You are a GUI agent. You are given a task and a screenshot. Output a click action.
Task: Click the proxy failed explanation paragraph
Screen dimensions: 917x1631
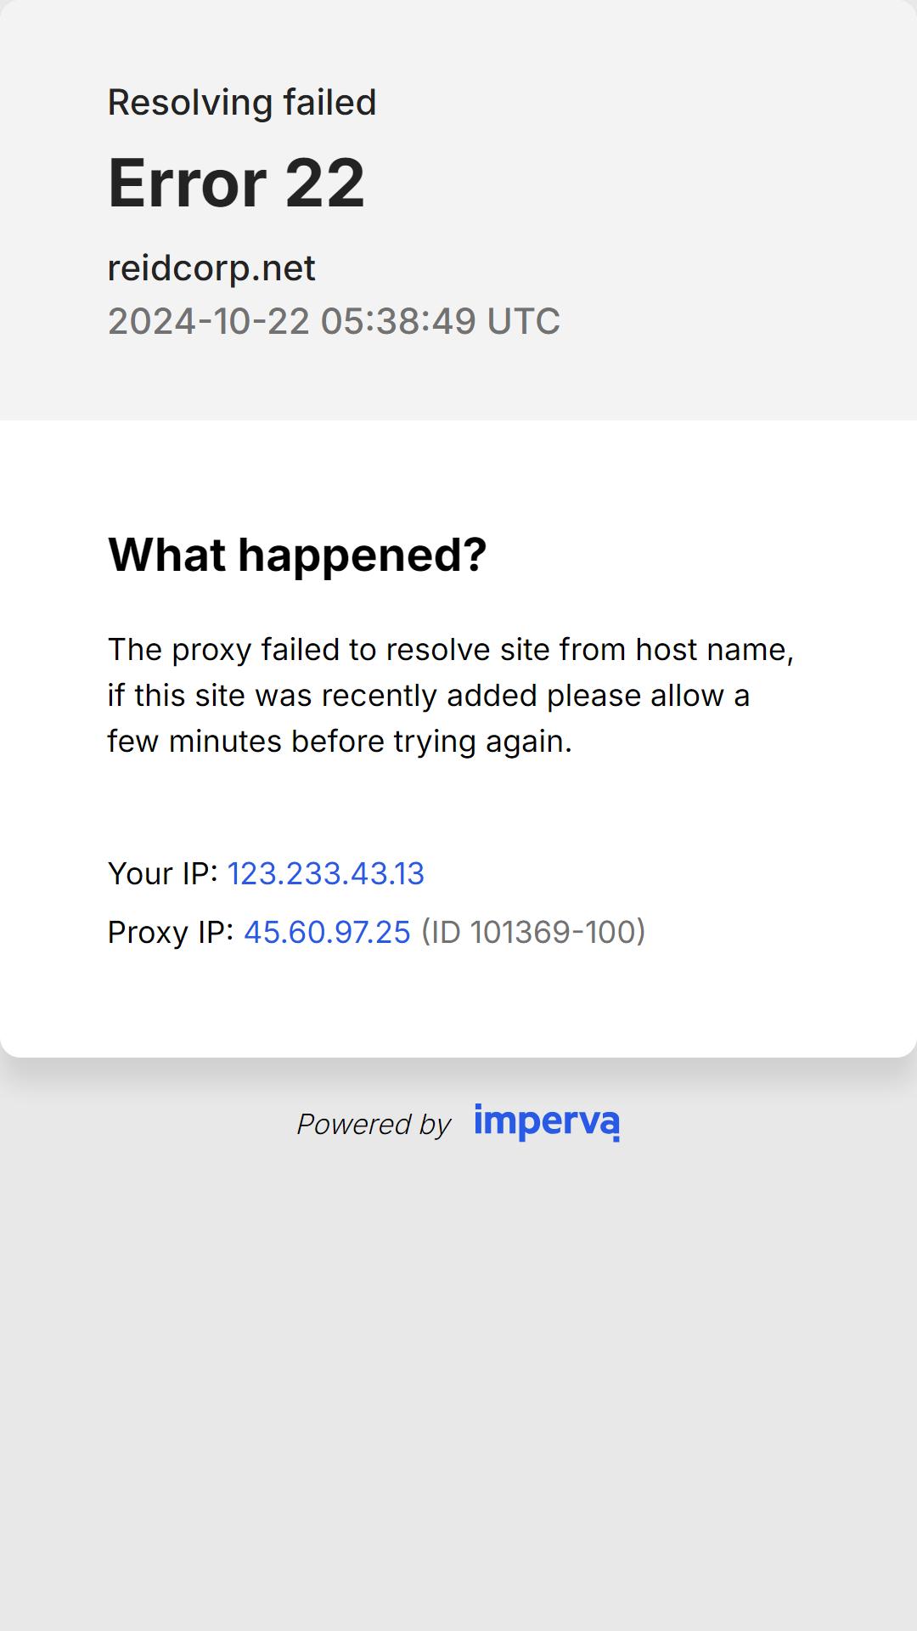[x=451, y=695]
